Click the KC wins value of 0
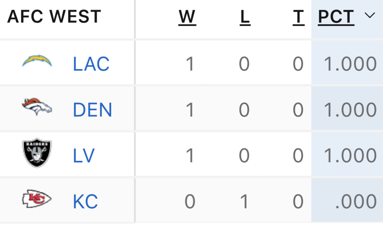383x230 pixels. point(190,202)
